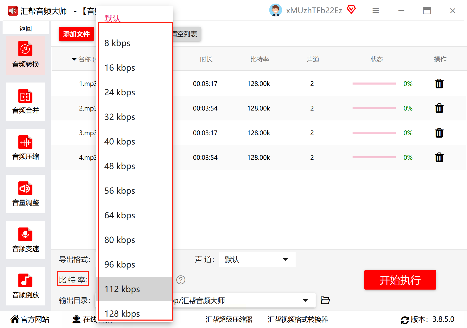Select 64 kbps from the bitrate list

[x=120, y=215]
